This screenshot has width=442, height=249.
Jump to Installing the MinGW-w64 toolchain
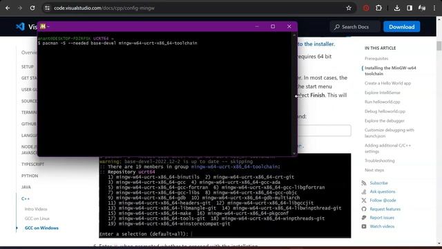[390, 71]
